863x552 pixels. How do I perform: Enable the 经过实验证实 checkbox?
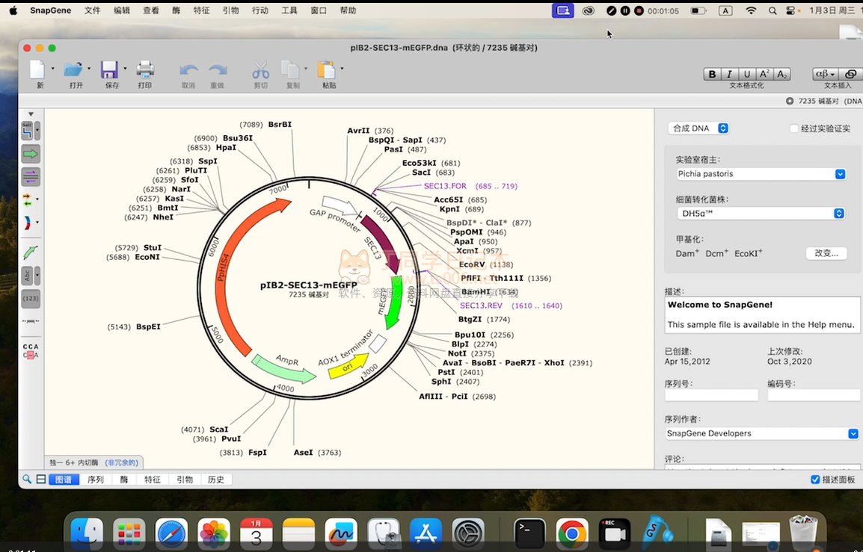[x=794, y=128]
